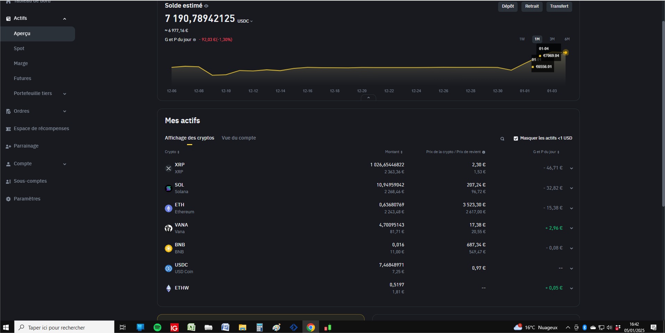
Task: Expand the Compte sidebar menu
Action: [65, 164]
